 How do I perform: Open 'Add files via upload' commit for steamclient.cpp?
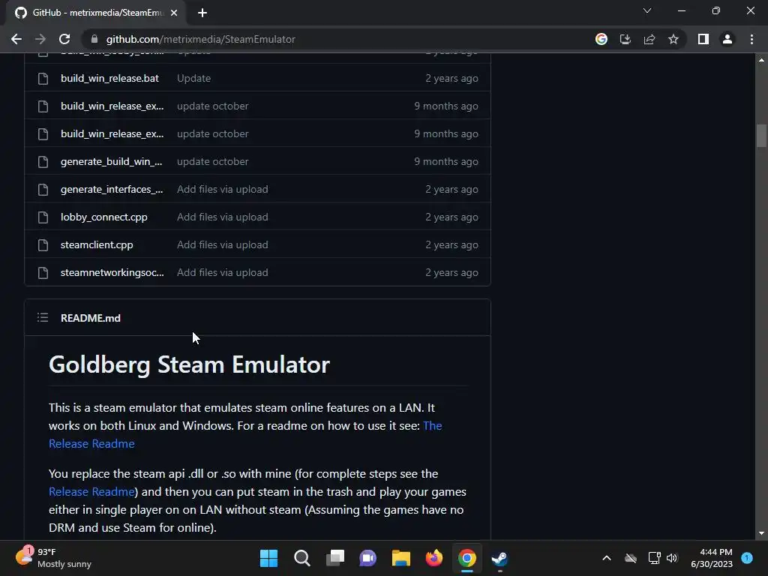point(222,245)
